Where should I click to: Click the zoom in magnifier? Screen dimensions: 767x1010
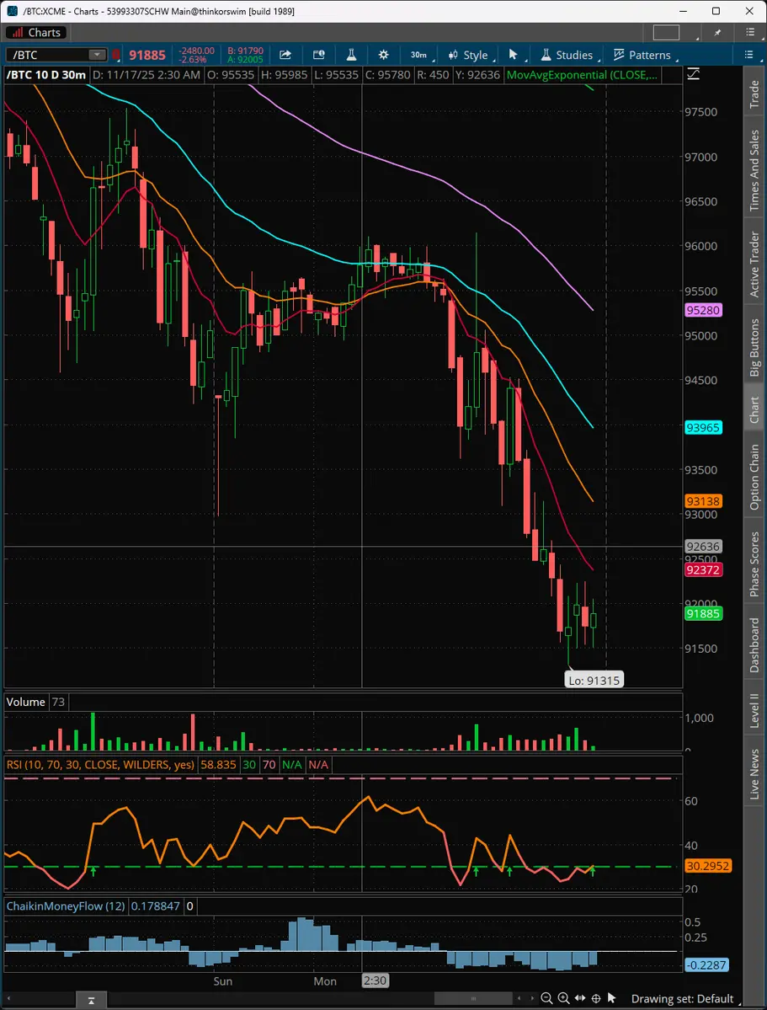pos(563,998)
